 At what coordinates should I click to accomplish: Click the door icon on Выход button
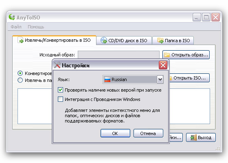click(x=193, y=137)
